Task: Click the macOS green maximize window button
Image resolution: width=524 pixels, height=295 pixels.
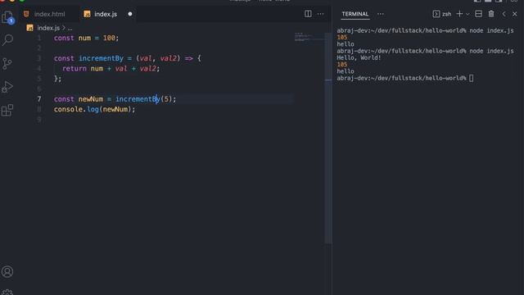Action: pyautogui.click(x=22, y=1)
